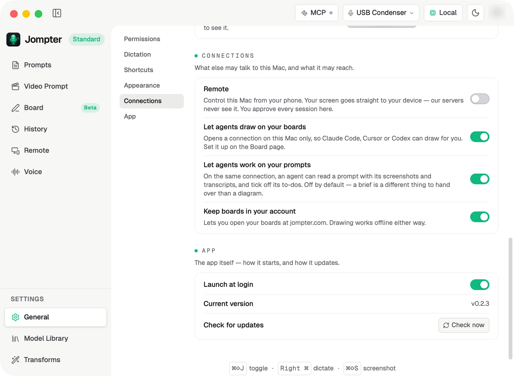Screen dimensions: 514x376
Task: Open Remote via its devices icon
Action: pos(15,150)
